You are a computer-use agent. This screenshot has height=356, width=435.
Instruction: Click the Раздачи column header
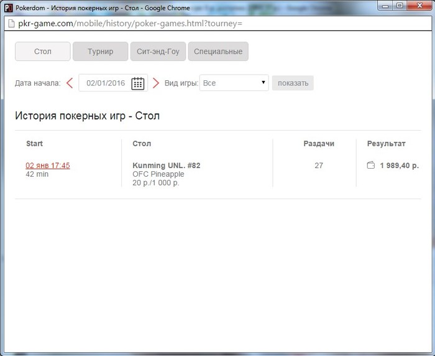tap(319, 143)
